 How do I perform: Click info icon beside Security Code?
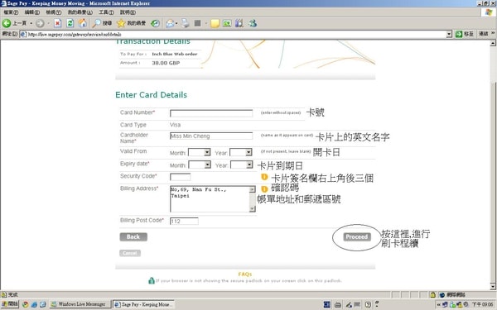(x=264, y=177)
